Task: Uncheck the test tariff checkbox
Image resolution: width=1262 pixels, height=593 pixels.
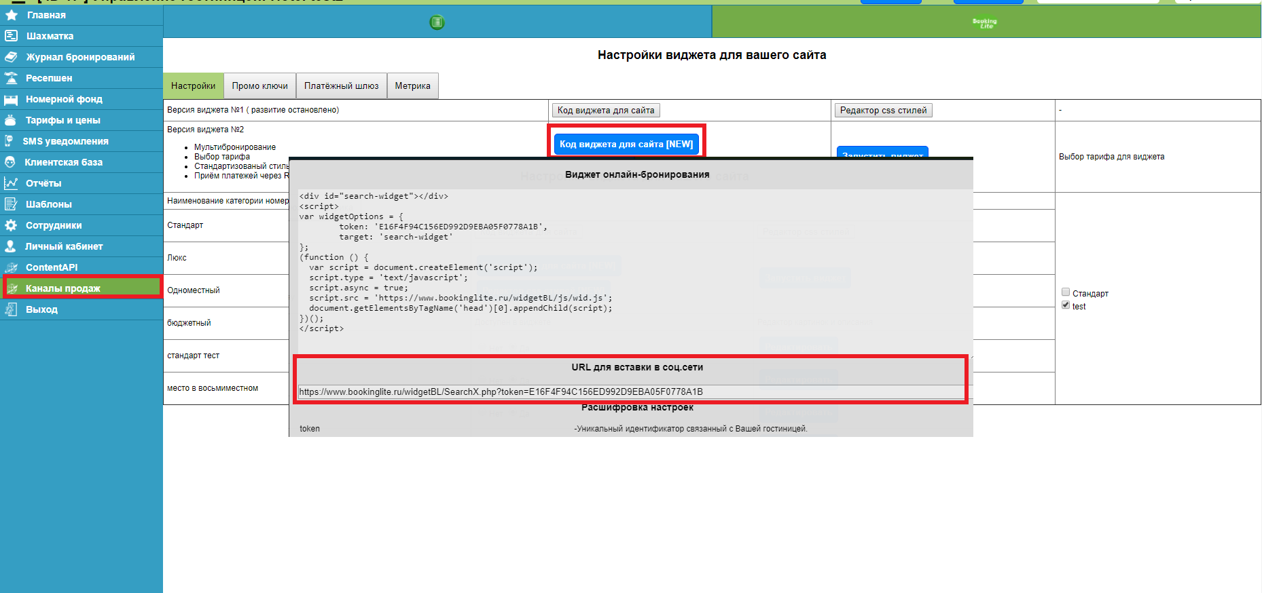Action: coord(1066,305)
